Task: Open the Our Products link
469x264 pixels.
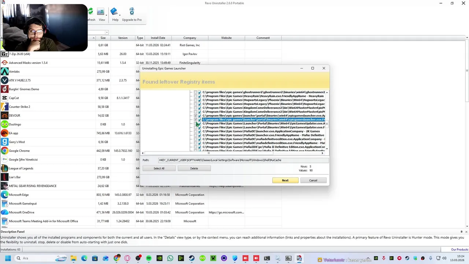Action: 459,250
